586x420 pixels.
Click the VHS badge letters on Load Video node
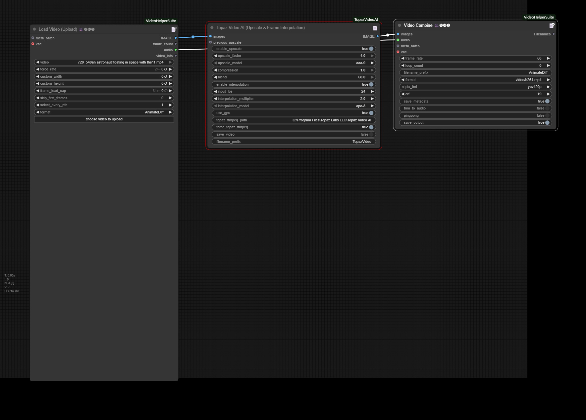coord(89,29)
